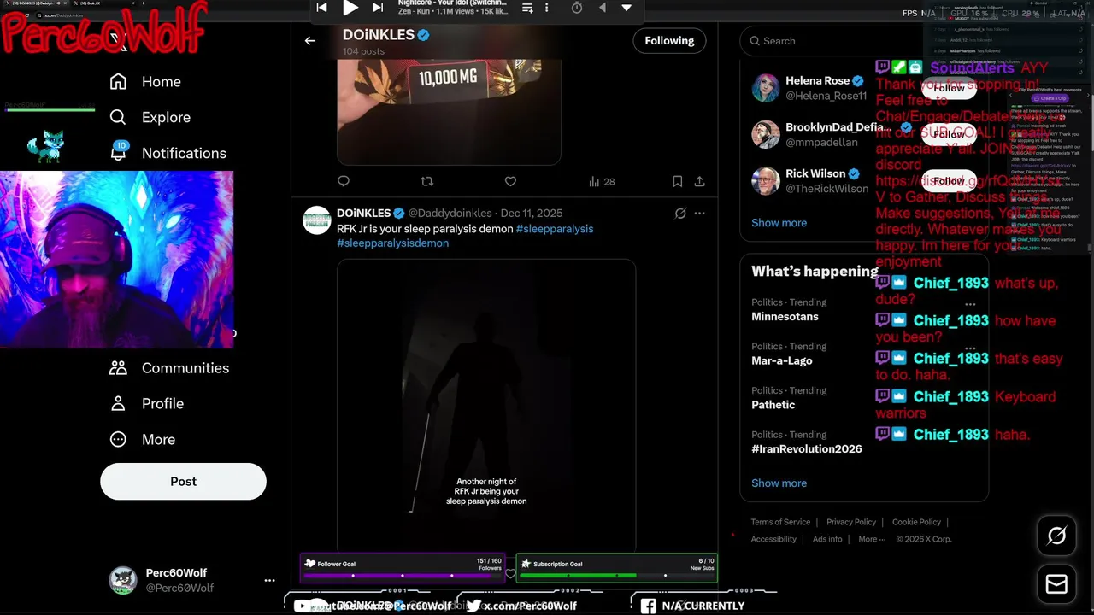1094x615 pixels.
Task: Open Helena Rose profile avatar
Action: tap(765, 87)
